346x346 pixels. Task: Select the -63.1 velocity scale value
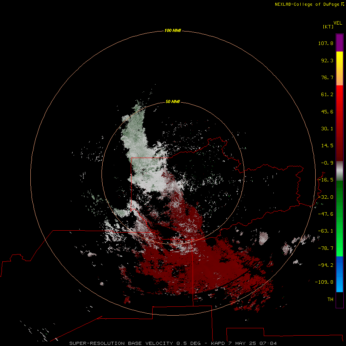point(326,231)
